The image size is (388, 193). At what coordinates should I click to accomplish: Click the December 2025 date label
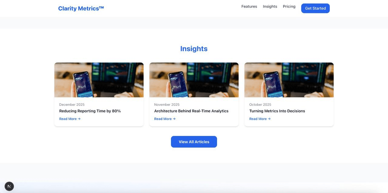(x=72, y=105)
